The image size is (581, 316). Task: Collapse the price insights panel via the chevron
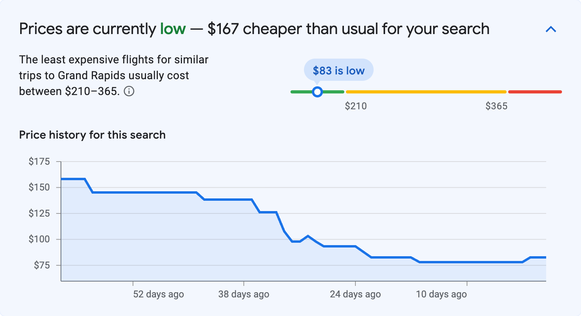click(551, 29)
